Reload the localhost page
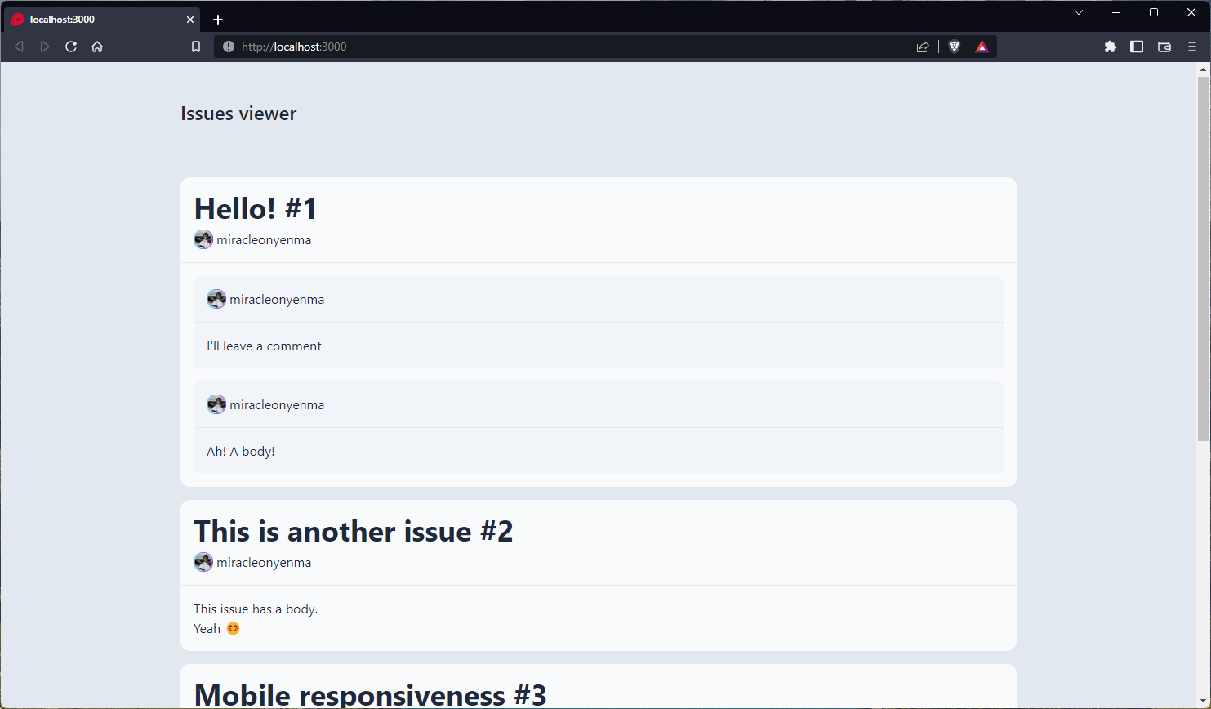The image size is (1211, 709). coord(71,47)
